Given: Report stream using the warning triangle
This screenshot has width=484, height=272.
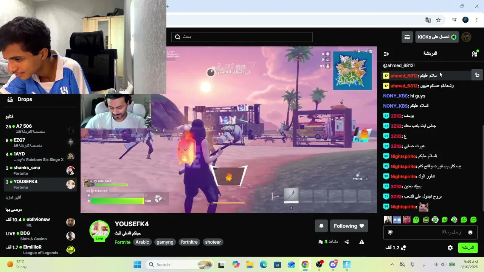Looking at the screenshot, I should click(362, 242).
